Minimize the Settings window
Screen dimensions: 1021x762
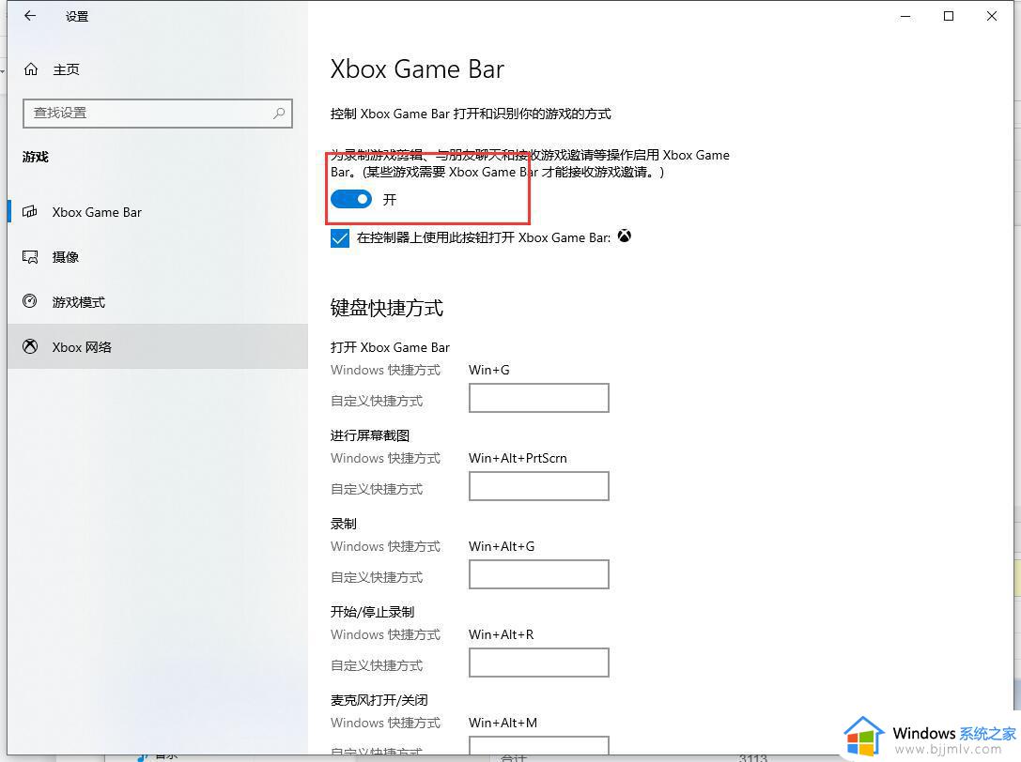[x=905, y=16]
